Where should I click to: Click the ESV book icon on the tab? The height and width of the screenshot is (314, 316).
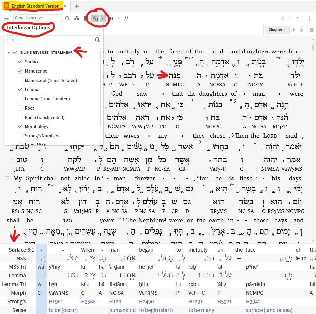point(6,6)
